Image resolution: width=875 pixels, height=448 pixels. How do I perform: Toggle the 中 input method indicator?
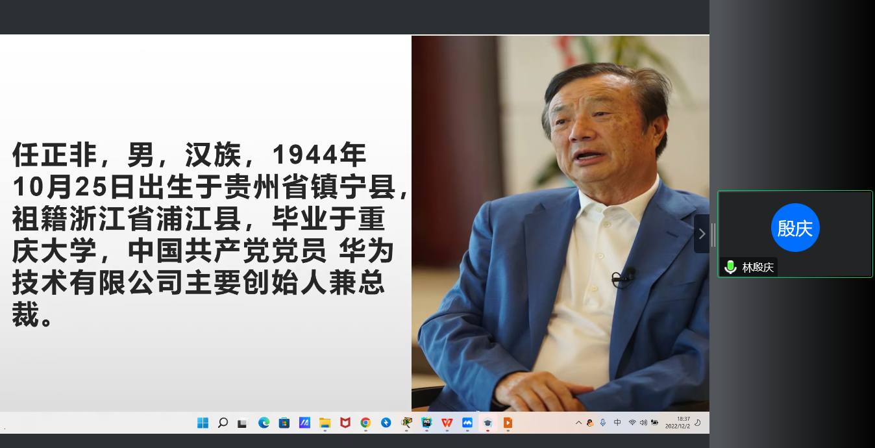617,423
